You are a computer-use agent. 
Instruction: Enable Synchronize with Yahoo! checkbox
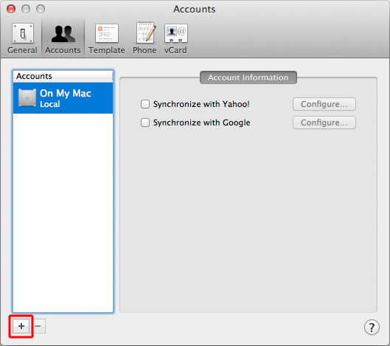(x=145, y=104)
